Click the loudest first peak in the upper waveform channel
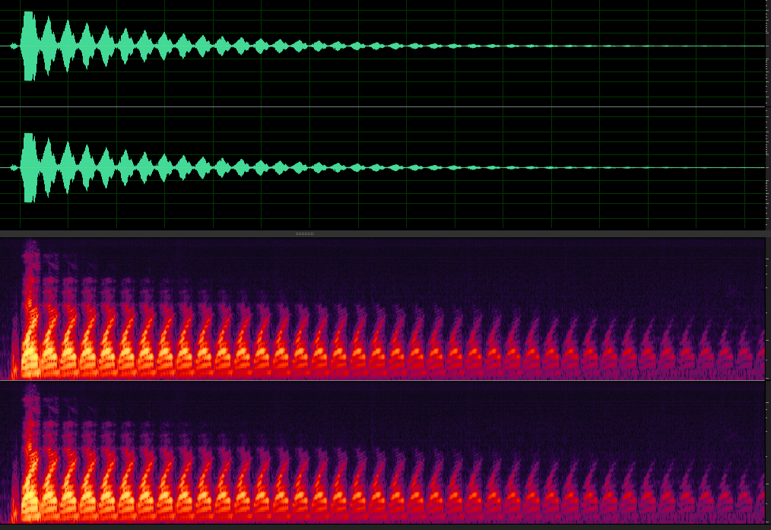 pos(30,46)
